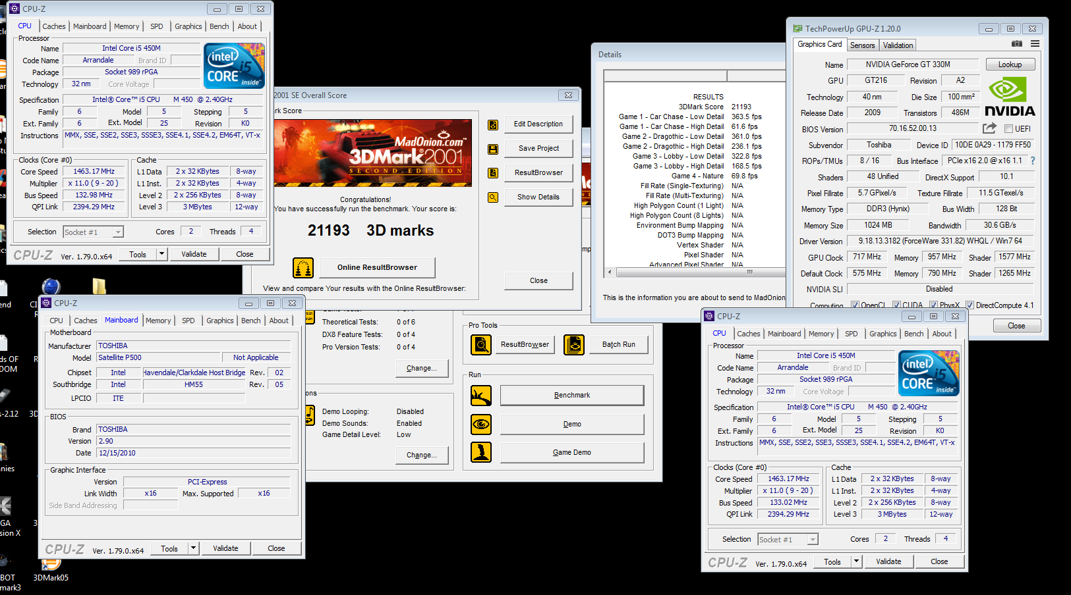Click the Demo button in 3DMark
Screen dimensions: 1071x595
[x=571, y=424]
